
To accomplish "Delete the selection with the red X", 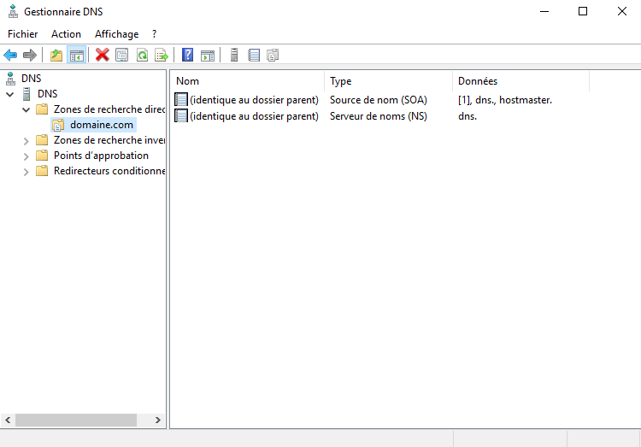I will tap(103, 55).
